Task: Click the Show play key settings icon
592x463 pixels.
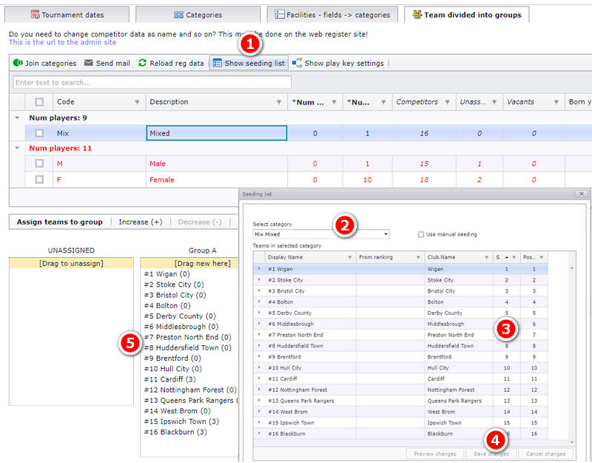Action: [x=297, y=63]
